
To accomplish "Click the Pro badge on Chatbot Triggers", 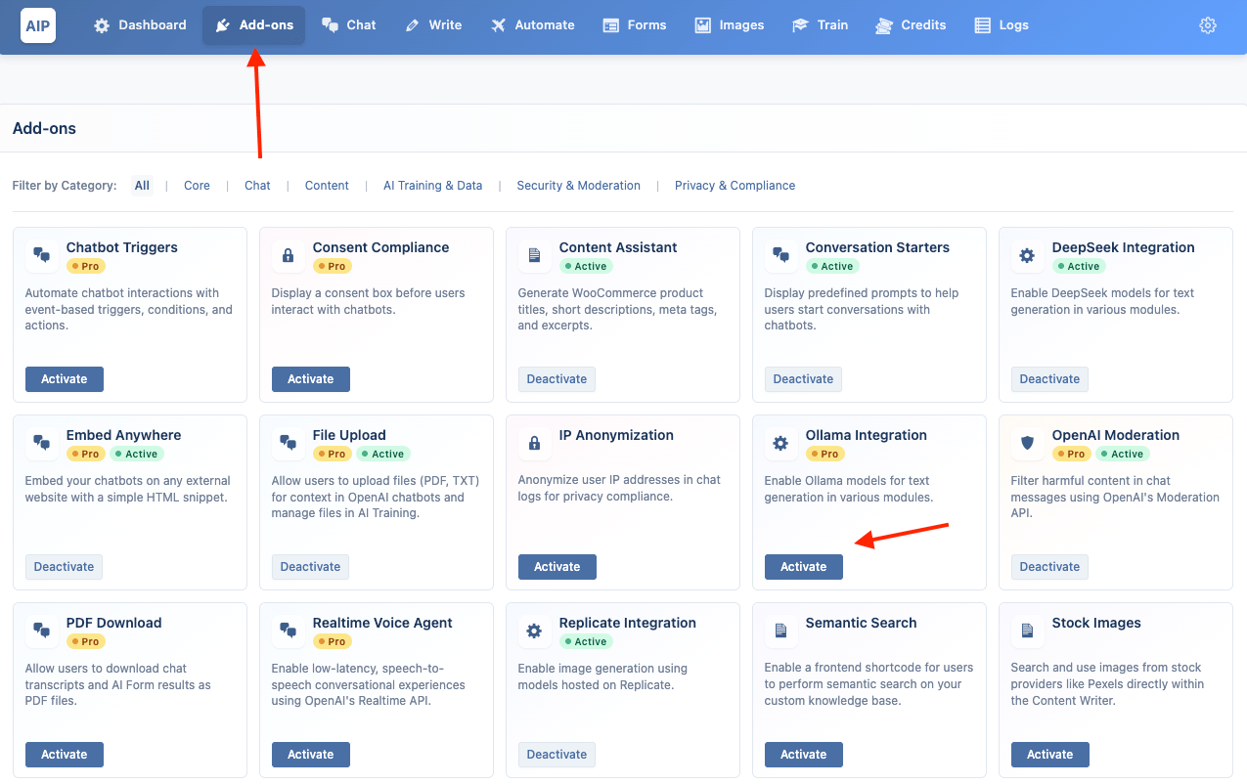I will tap(86, 266).
